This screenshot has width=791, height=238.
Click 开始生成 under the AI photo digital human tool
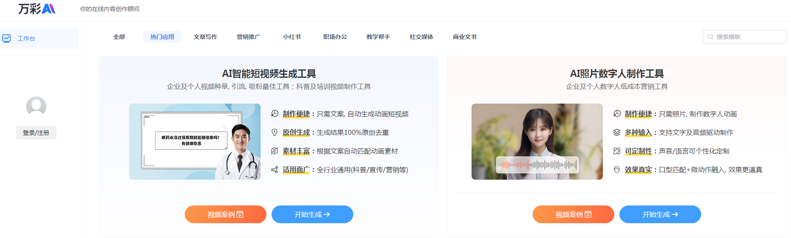[x=660, y=214]
